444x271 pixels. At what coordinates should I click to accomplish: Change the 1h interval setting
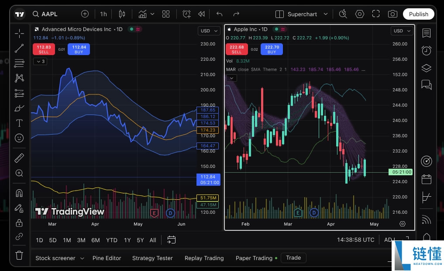coord(103,14)
